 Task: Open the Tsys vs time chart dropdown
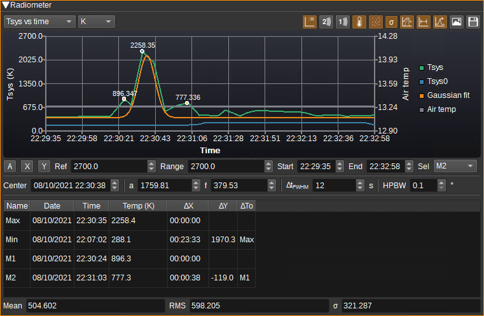coord(39,22)
